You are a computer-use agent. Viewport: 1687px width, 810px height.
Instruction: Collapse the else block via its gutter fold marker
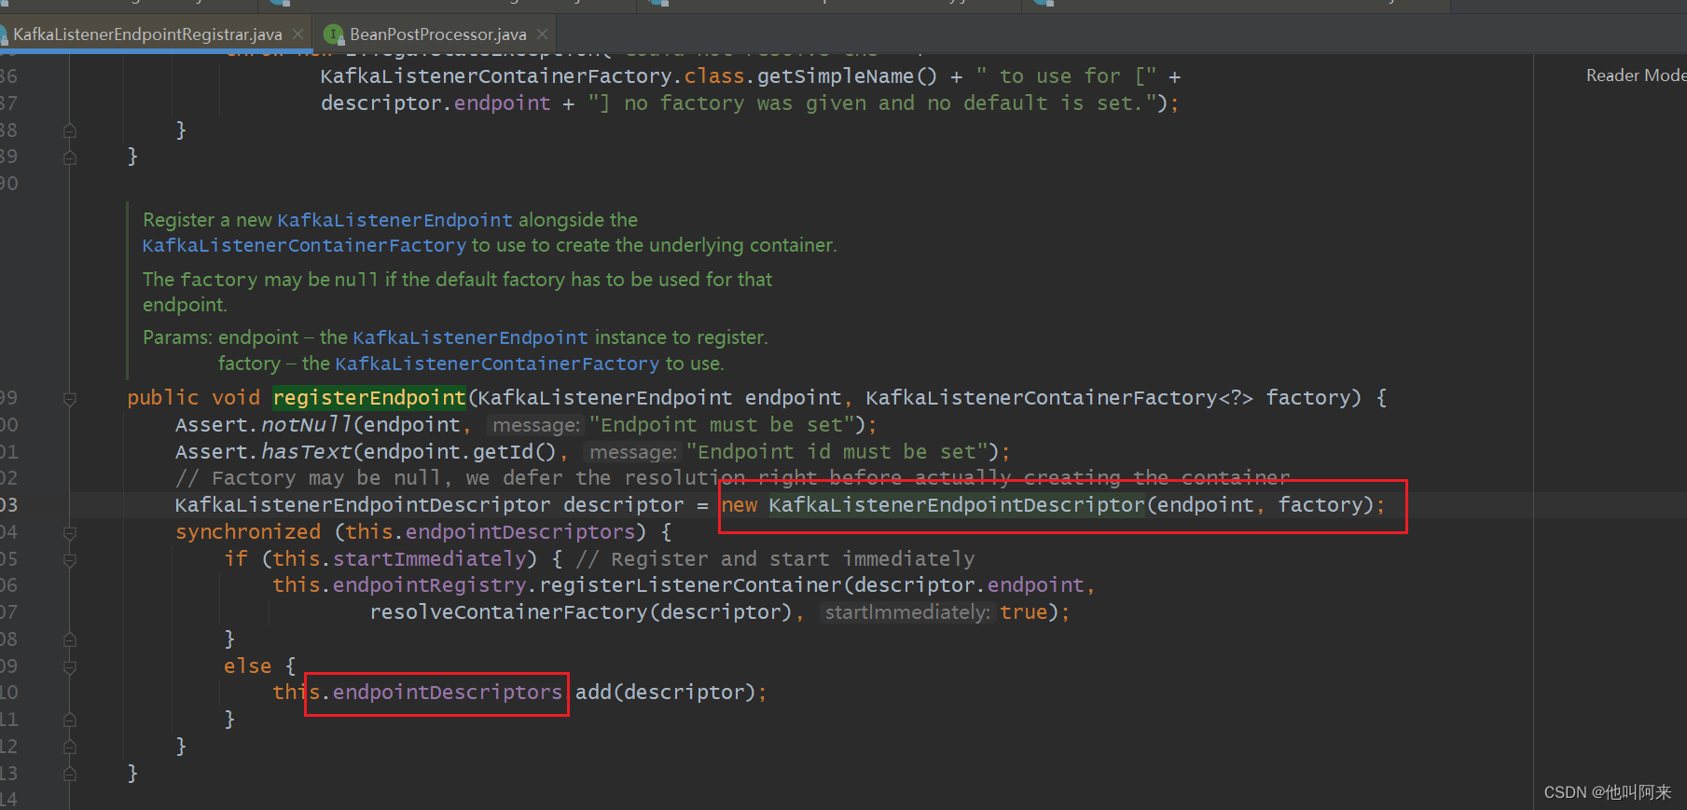tap(70, 667)
